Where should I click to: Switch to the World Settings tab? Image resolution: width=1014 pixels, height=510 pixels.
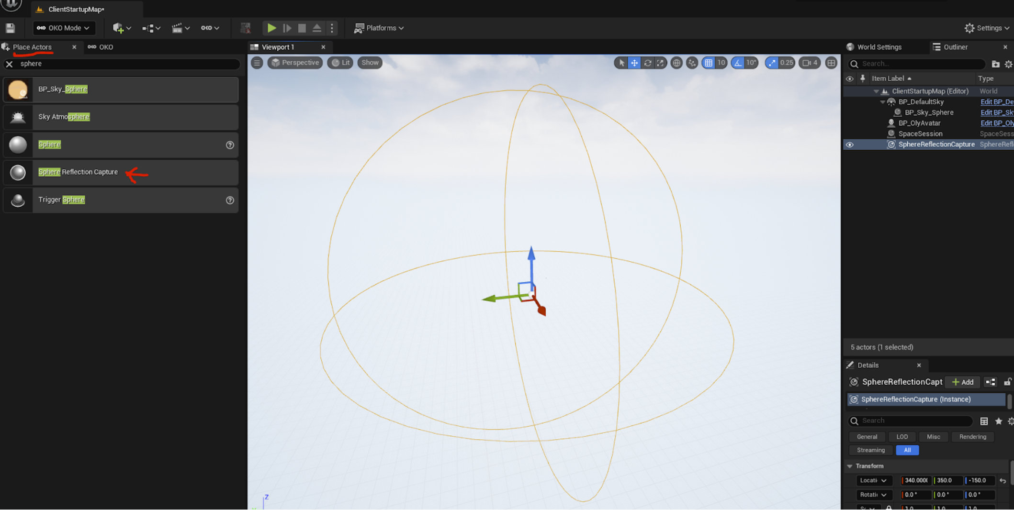[x=879, y=47]
